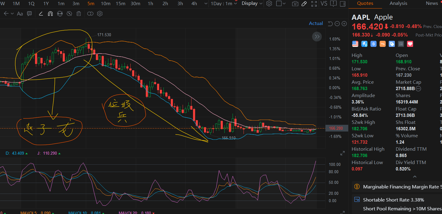Switch to the Analysis tab
Image resolution: width=442 pixels, height=214 pixels.
click(398, 3)
